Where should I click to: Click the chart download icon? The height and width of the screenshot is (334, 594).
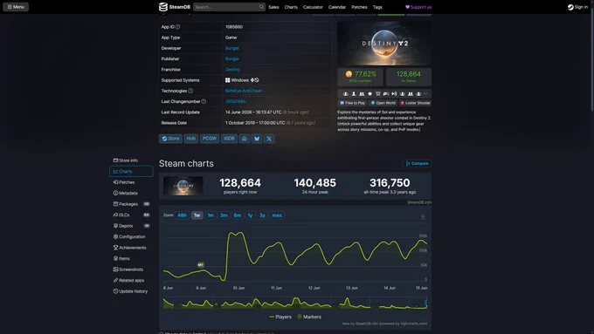coord(423,217)
